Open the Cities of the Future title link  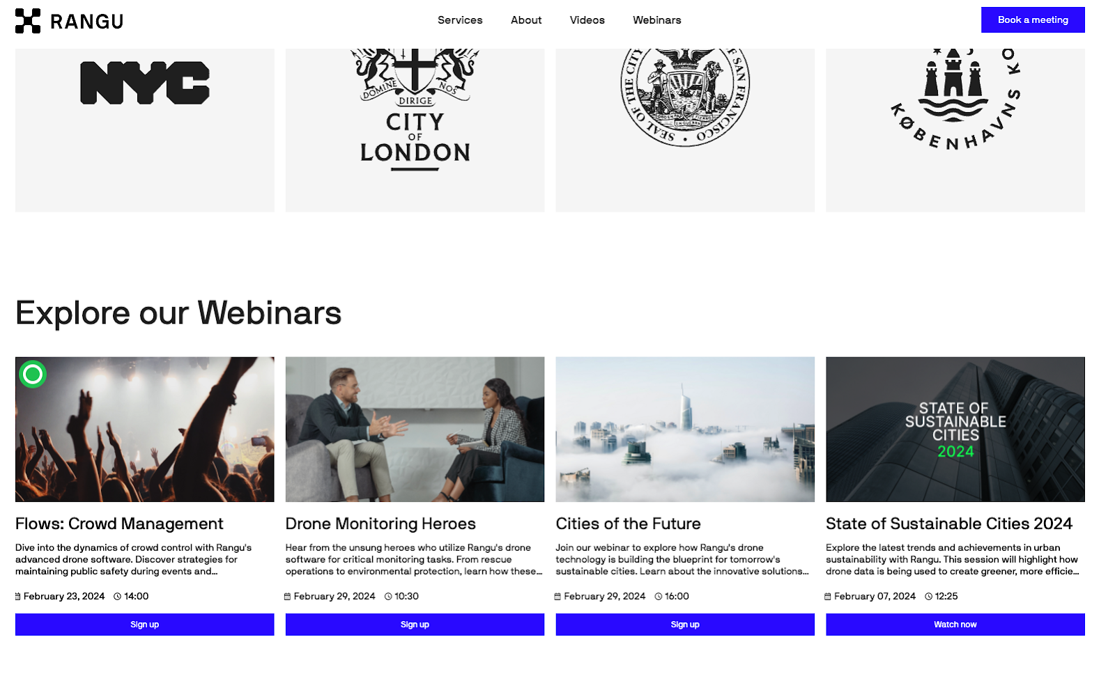[629, 524]
